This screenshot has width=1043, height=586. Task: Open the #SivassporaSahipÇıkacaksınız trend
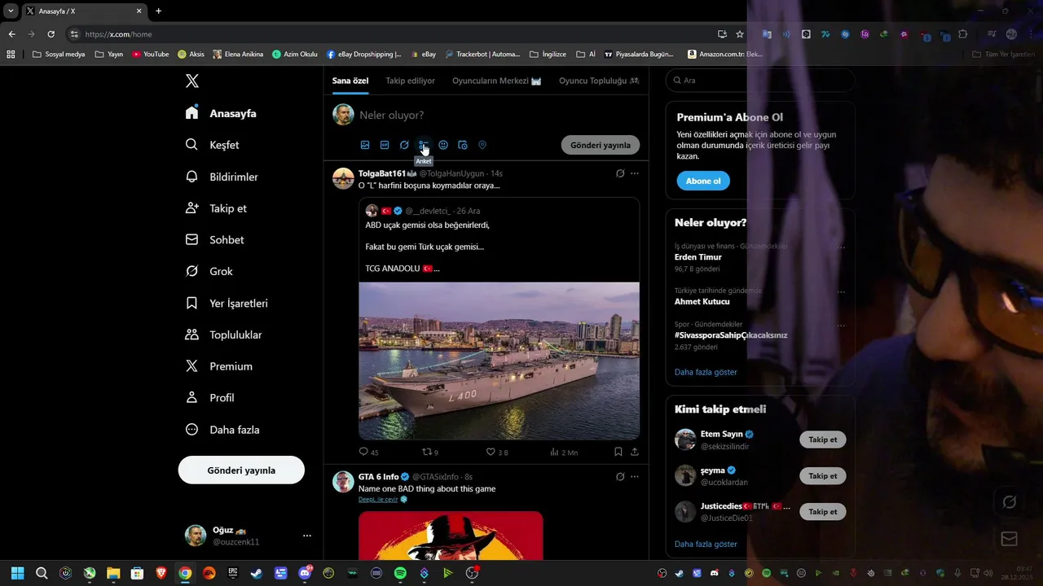731,335
